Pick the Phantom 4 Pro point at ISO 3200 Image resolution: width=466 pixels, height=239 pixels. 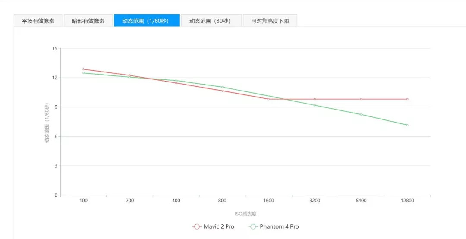click(x=315, y=105)
